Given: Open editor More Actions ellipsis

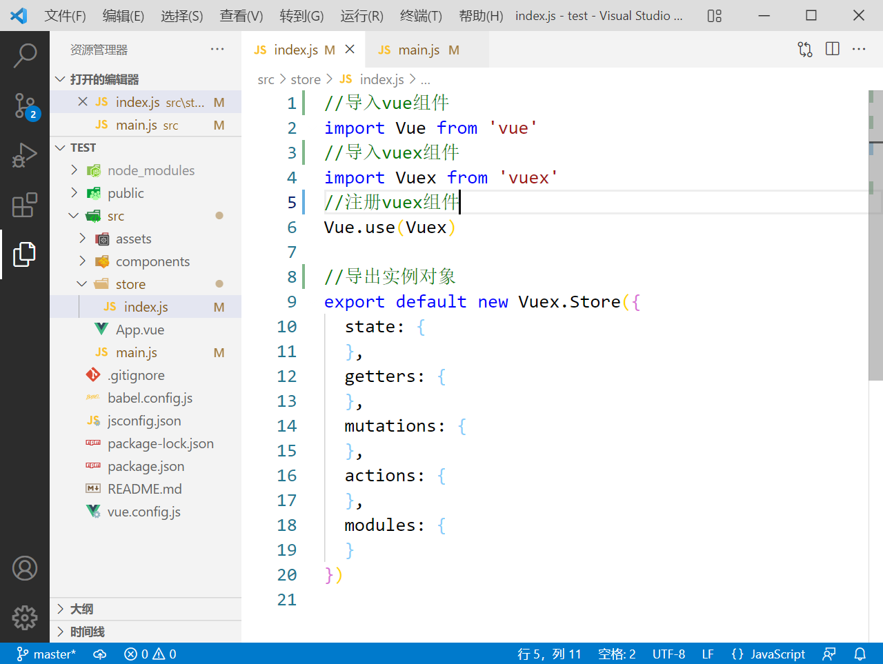Looking at the screenshot, I should [859, 49].
